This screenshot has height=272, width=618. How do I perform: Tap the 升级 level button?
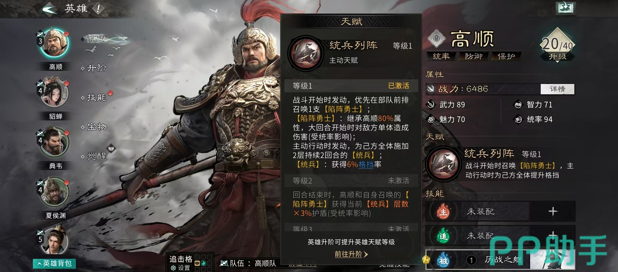coord(558,56)
